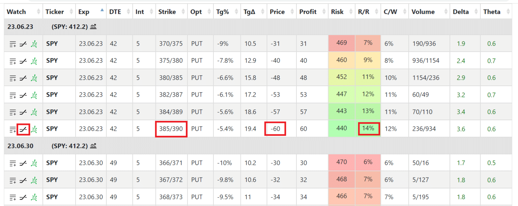This screenshot has height=206, width=518.
Task: Sort table by the Strike column header
Action: (x=167, y=12)
